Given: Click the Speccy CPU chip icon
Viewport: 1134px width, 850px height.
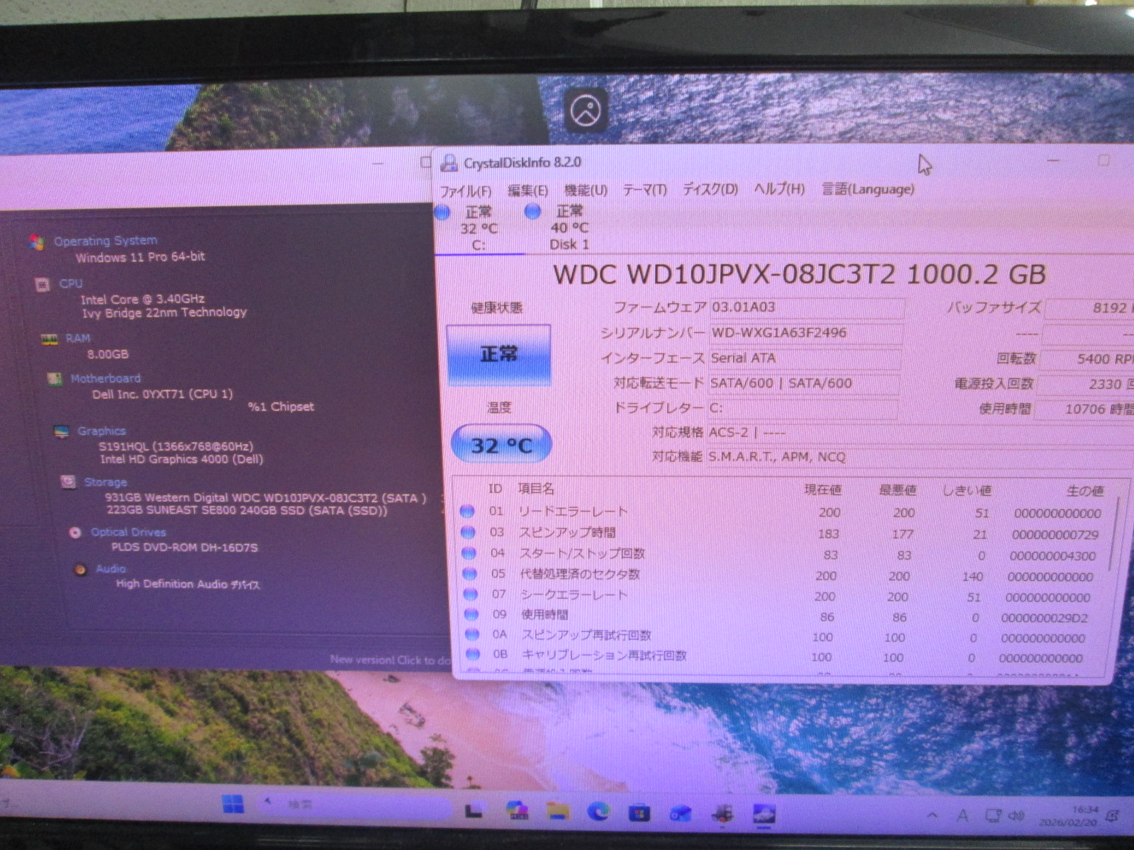Looking at the screenshot, I should click(x=42, y=285).
